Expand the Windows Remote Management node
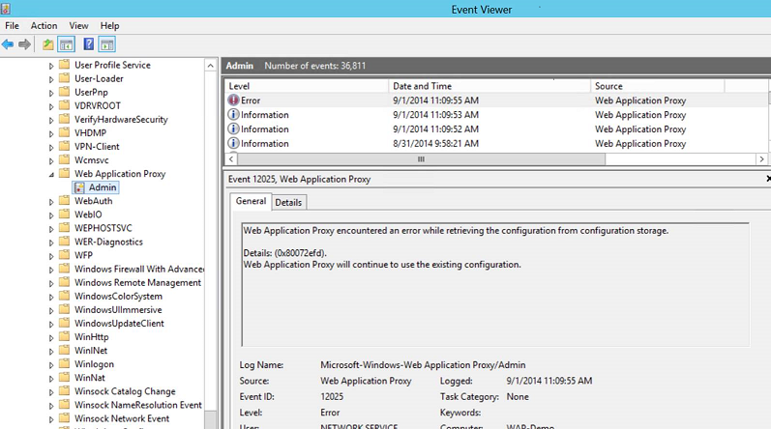This screenshot has height=429, width=771. coord(51,283)
